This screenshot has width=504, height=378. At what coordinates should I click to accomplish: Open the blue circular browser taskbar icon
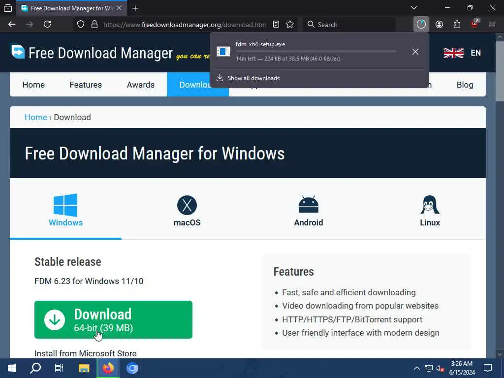(x=132, y=368)
